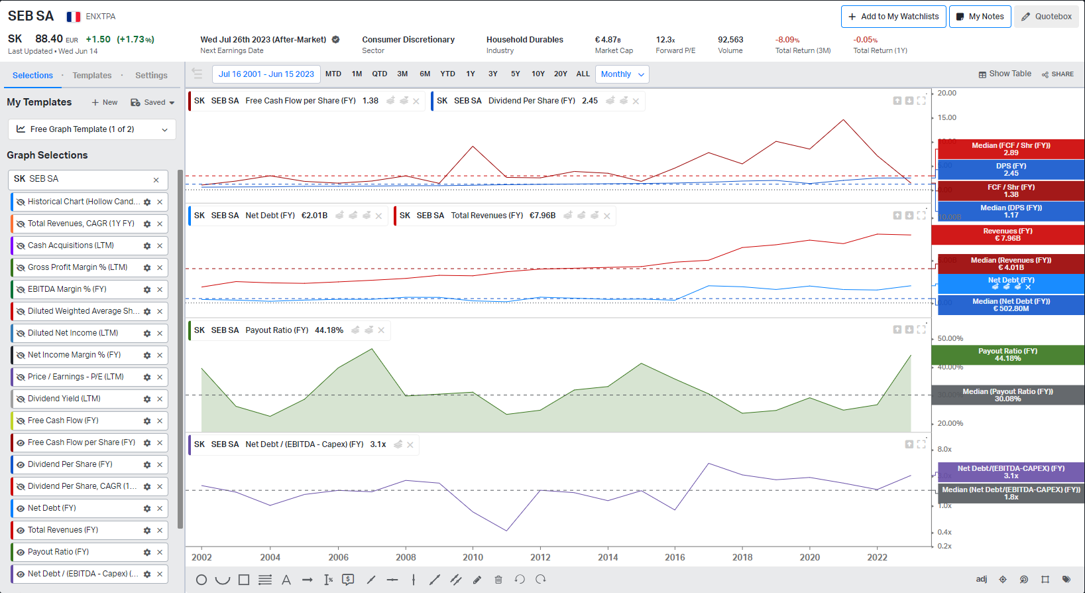Create a New template
The height and width of the screenshot is (593, 1085).
[x=105, y=103]
